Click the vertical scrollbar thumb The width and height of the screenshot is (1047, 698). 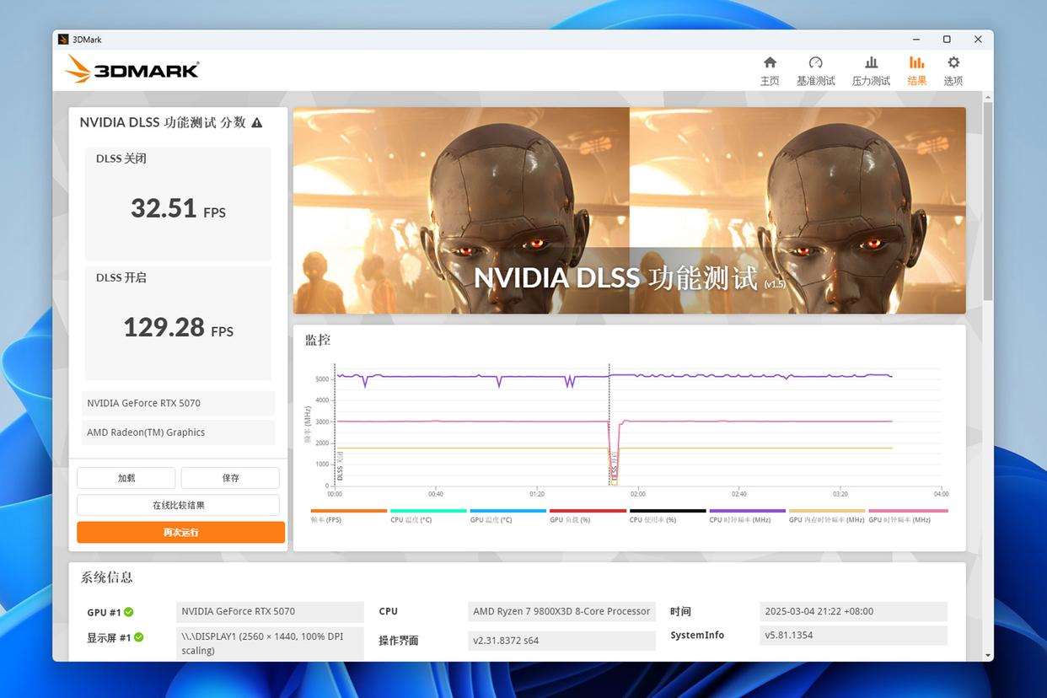pos(988,202)
